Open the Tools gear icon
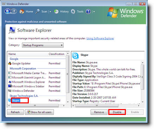Screen dimensions: 154x129 tap(73, 12)
